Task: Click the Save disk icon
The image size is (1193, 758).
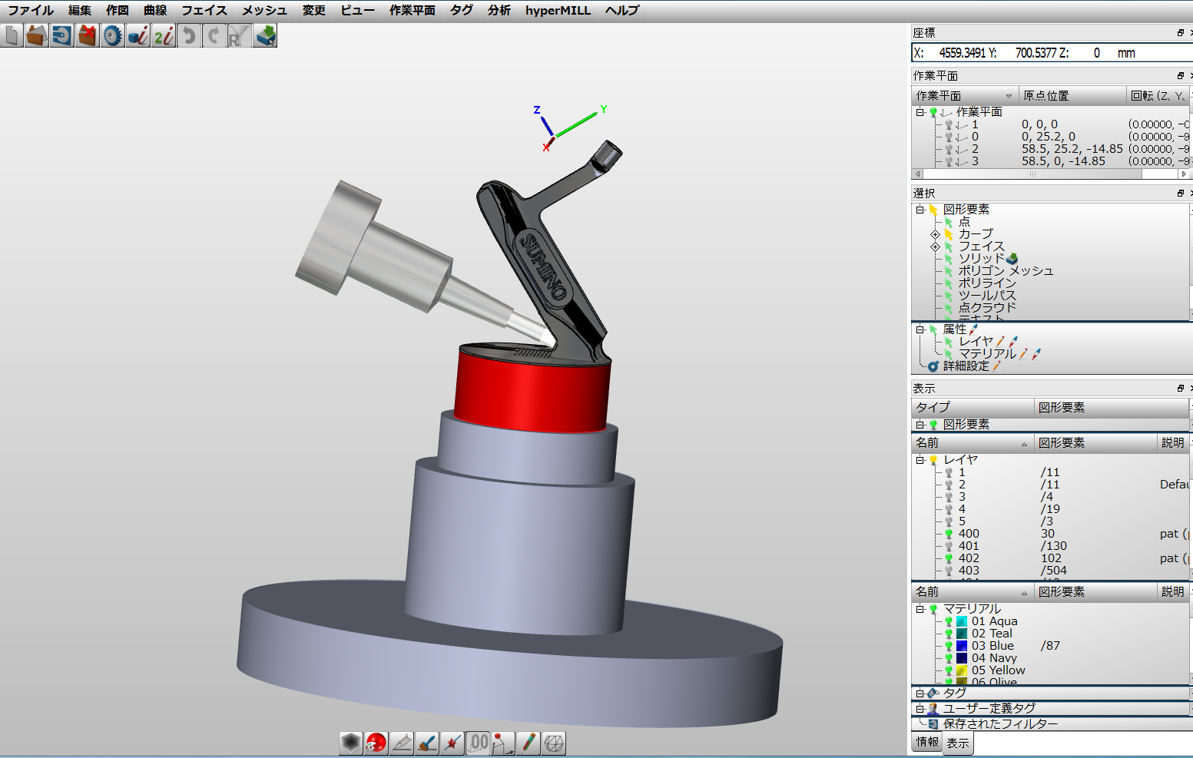Action: (61, 36)
